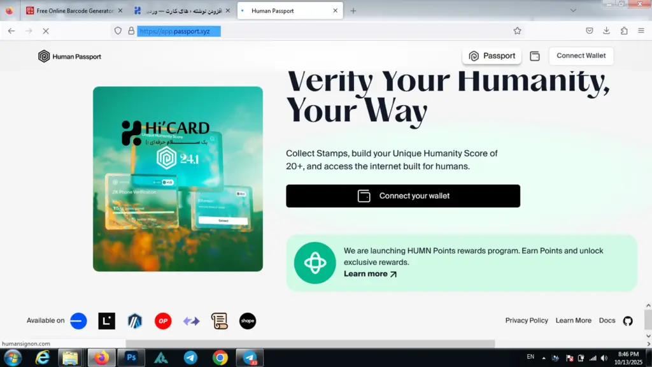The height and width of the screenshot is (367, 652).
Task: Expand the list all tabs dropdown
Action: [573, 11]
